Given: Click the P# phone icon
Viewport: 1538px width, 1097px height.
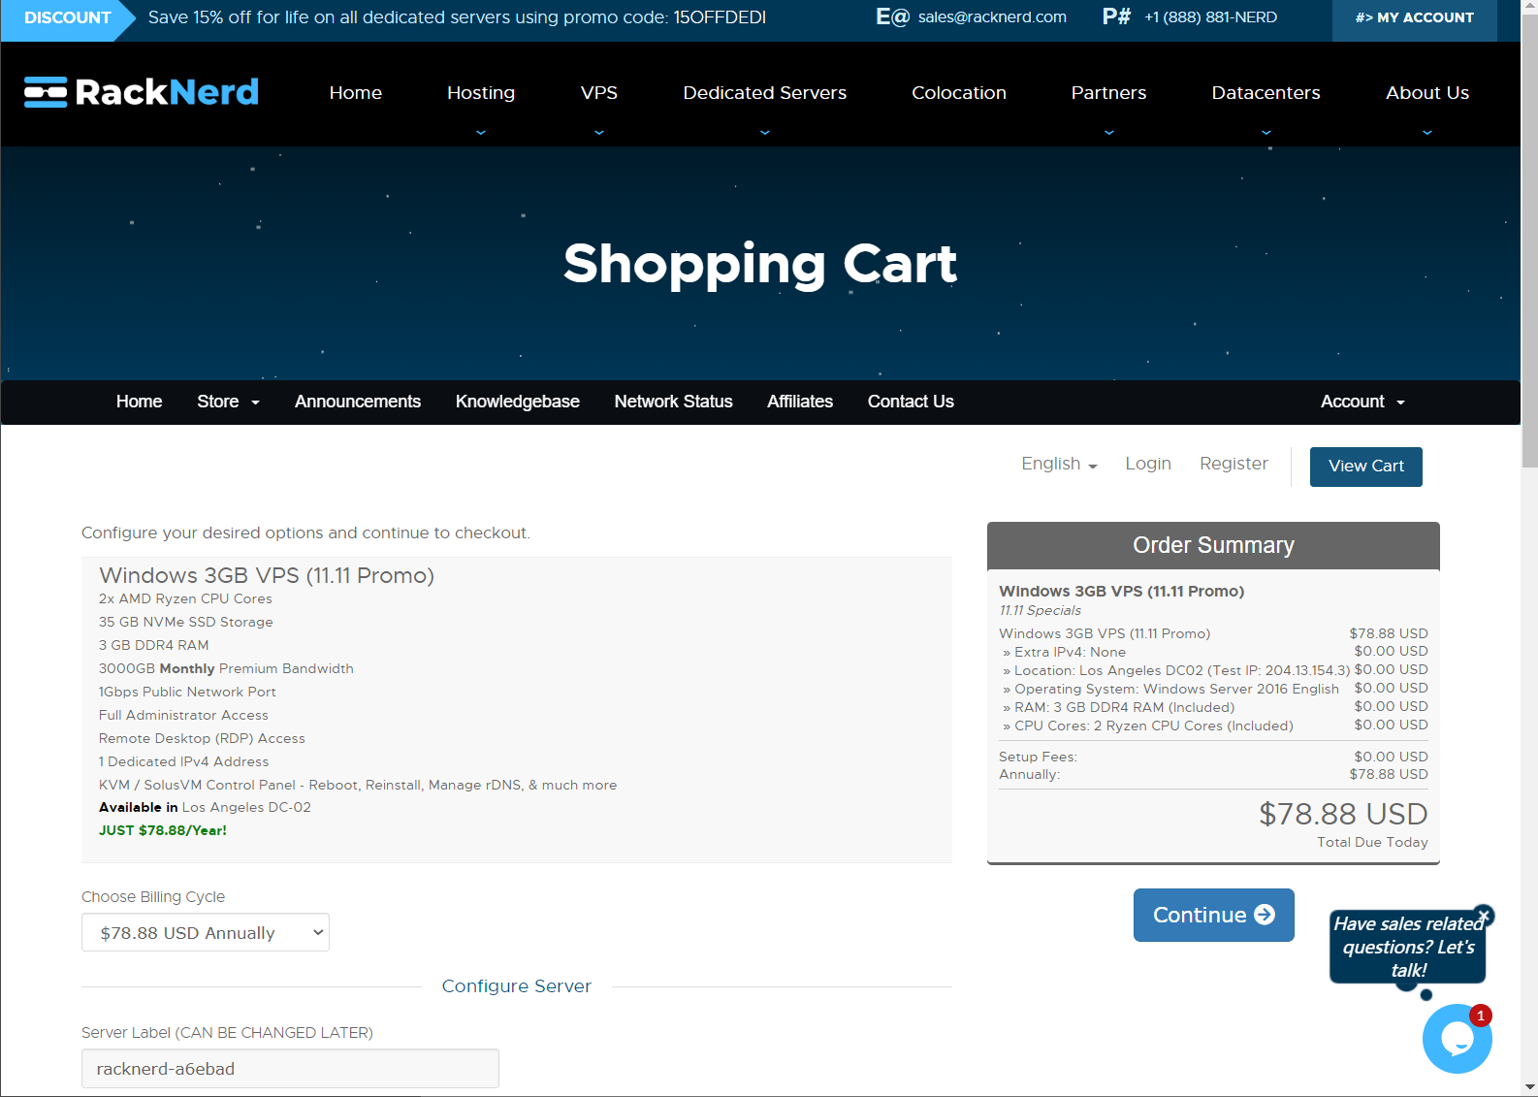Looking at the screenshot, I should [x=1116, y=17].
